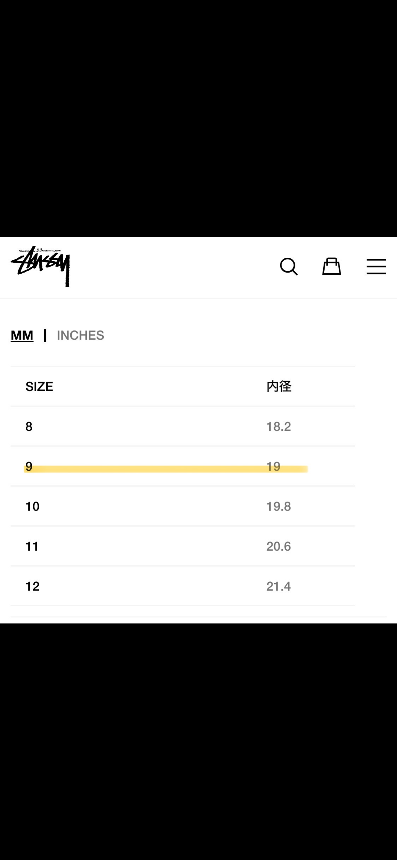This screenshot has width=397, height=860.
Task: Open the search magnifier icon
Action: coord(289,267)
